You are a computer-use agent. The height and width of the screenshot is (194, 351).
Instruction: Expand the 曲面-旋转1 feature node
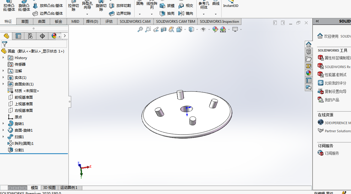(3, 130)
